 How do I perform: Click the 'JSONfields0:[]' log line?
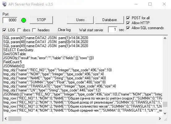pos(14,66)
